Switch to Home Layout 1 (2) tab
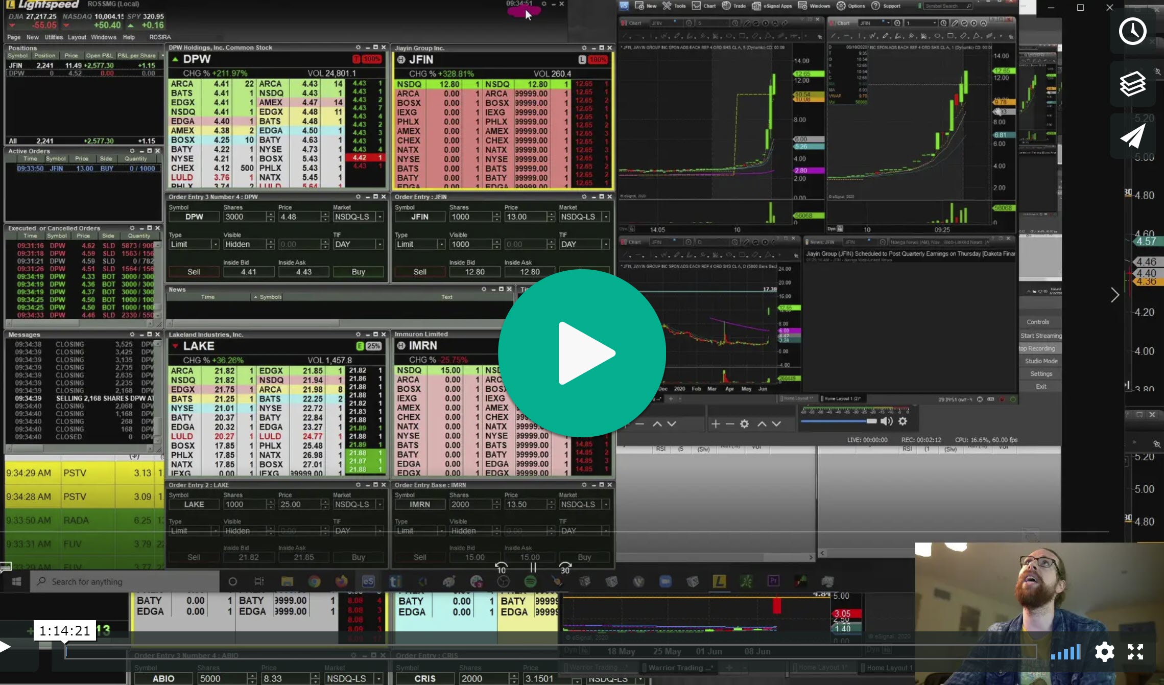This screenshot has width=1164, height=685. [842, 399]
